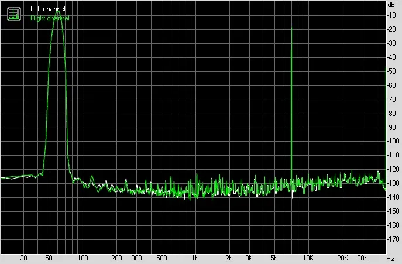Click the 7 kHz spike tip on graph
The height and width of the screenshot is (264, 402).
[x=292, y=28]
